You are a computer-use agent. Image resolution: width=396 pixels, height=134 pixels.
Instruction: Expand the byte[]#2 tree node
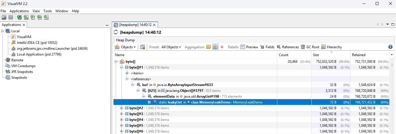121,108
